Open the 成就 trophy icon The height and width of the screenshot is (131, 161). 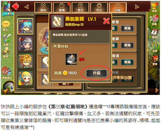(x=154, y=7)
